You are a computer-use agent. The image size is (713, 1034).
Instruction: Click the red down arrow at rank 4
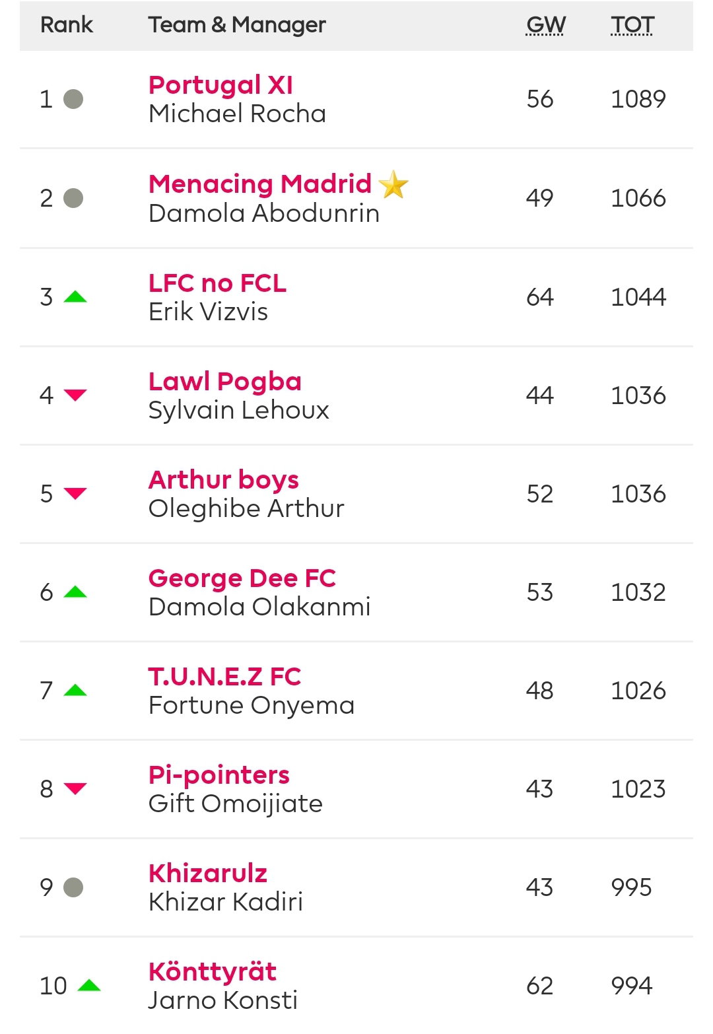pos(75,395)
